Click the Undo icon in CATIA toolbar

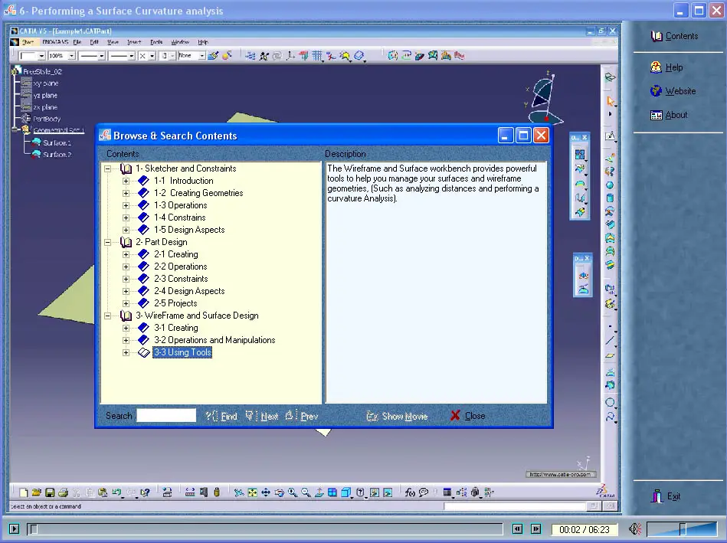116,492
